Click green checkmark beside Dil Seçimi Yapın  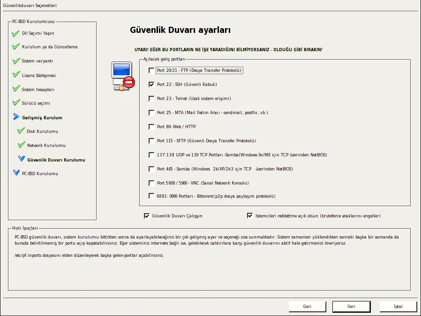point(15,33)
